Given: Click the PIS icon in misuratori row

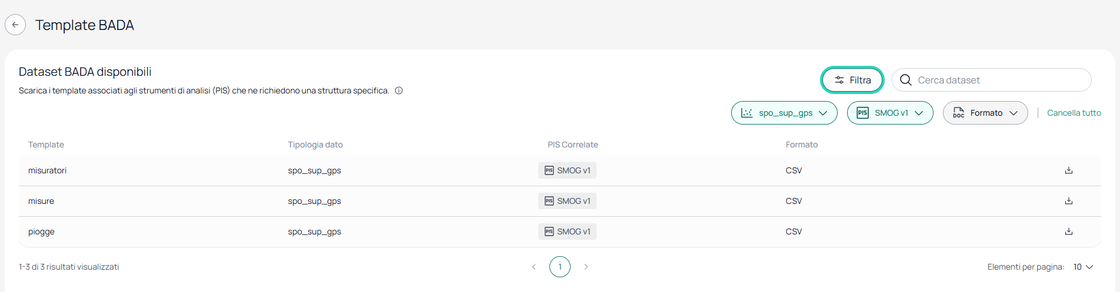Looking at the screenshot, I should coord(549,170).
